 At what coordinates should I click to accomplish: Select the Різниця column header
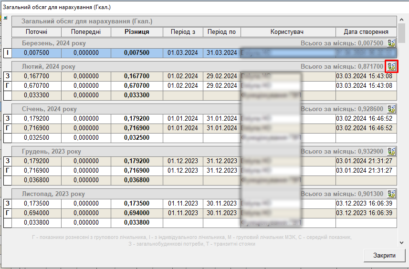pos(136,32)
